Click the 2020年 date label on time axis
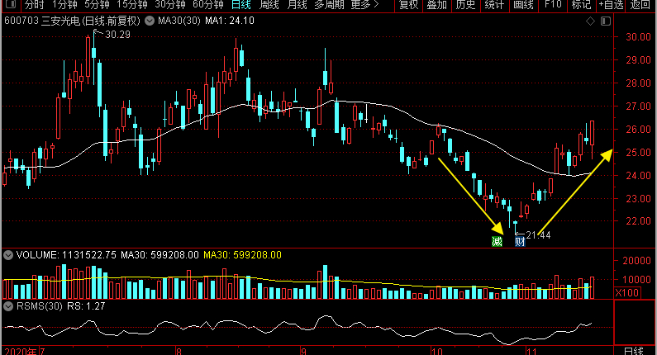Screen dimensions: 657x355 pos(21,351)
